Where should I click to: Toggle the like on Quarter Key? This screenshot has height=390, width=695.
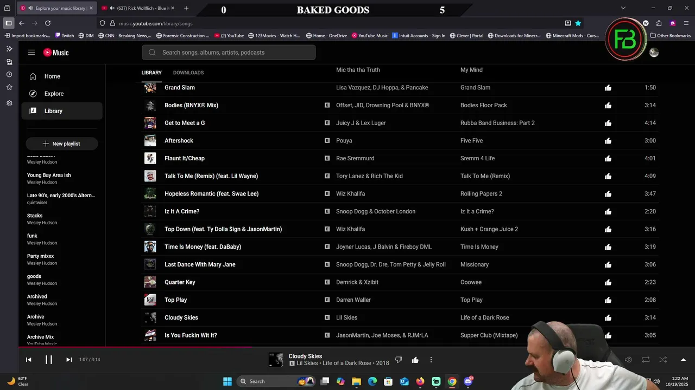coord(608,282)
